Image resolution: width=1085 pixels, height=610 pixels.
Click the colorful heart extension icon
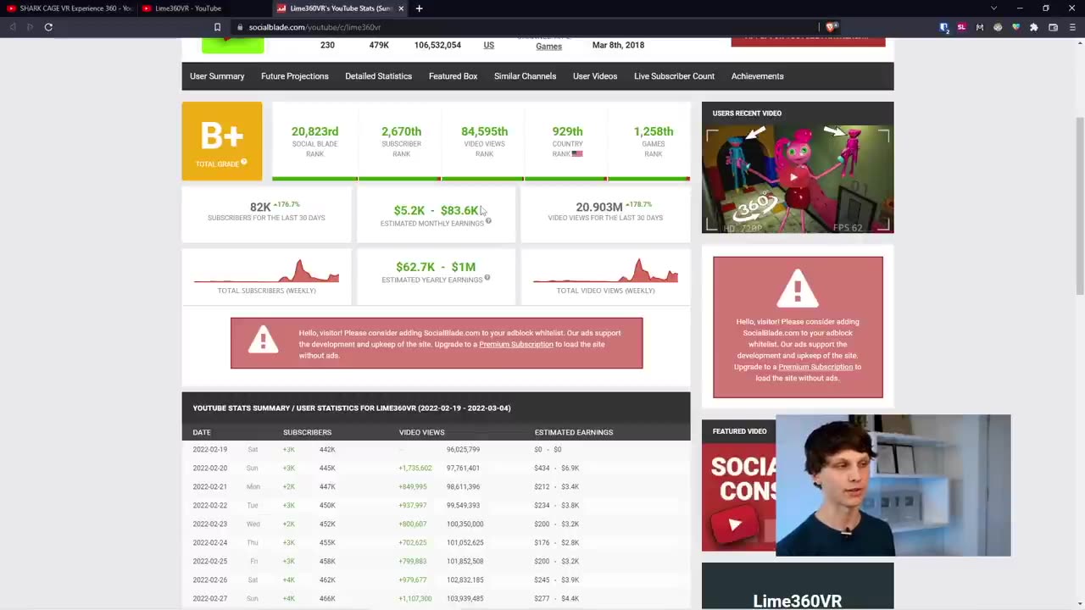click(x=1015, y=27)
